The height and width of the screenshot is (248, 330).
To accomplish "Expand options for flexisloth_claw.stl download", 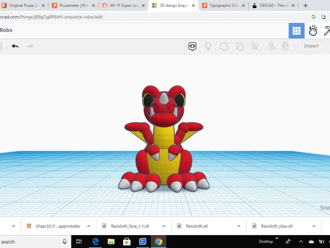I will (314, 226).
